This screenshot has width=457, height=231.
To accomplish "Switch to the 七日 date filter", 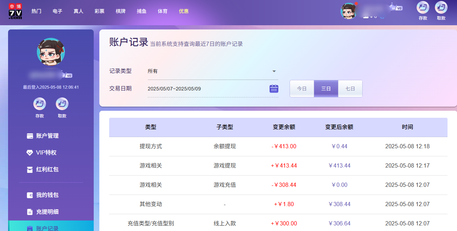I will point(350,88).
